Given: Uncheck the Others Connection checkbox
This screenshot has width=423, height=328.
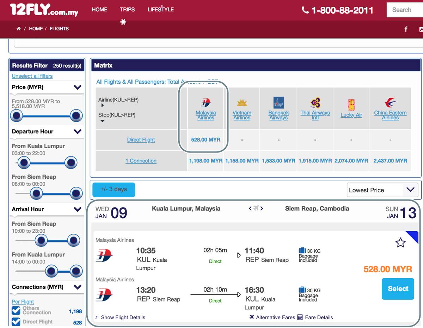Looking at the screenshot, I should [x=16, y=310].
